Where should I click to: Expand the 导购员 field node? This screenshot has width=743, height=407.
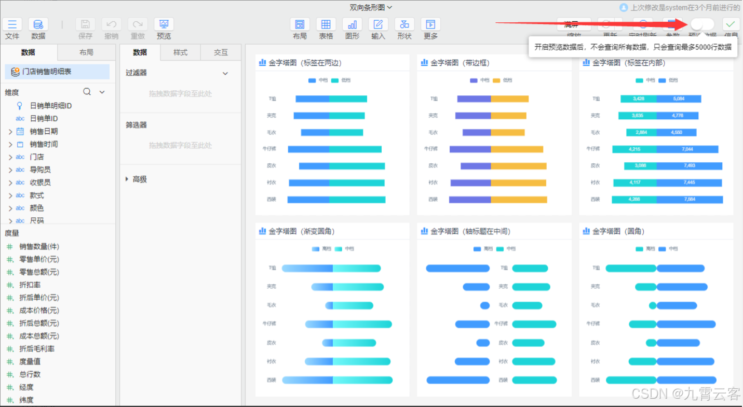click(x=10, y=170)
